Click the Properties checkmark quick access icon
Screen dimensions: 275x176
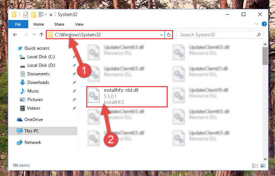26,15
